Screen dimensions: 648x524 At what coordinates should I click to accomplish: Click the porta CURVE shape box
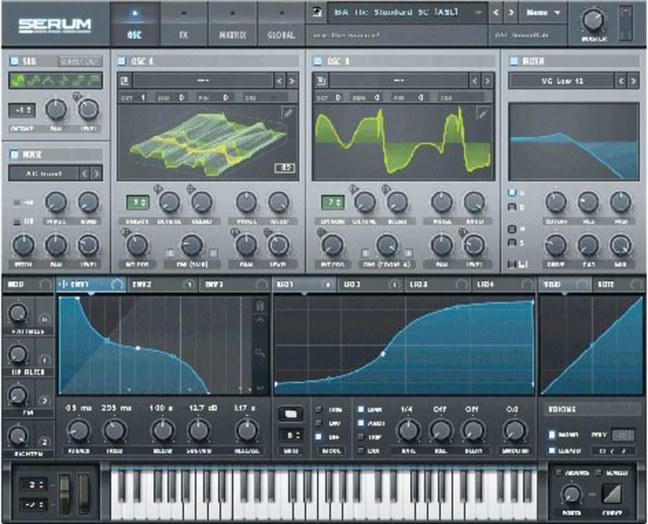(x=612, y=494)
